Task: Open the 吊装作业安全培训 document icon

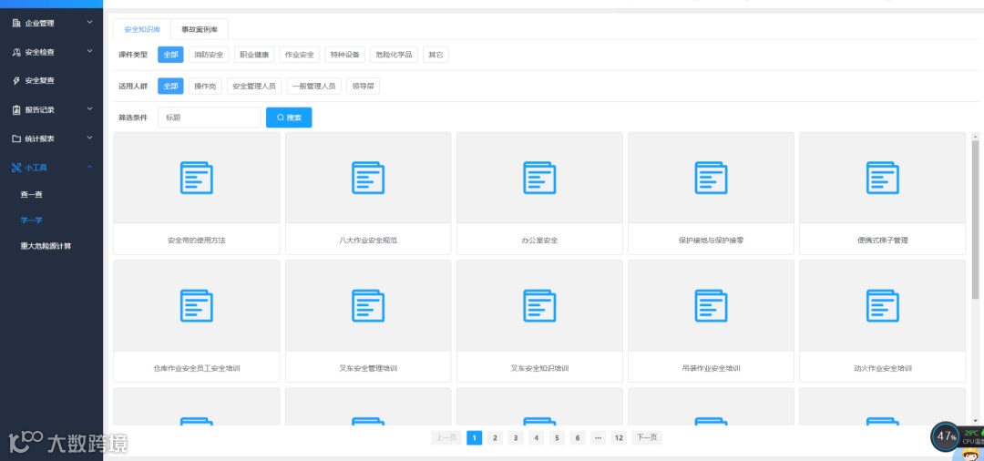Action: (x=711, y=305)
